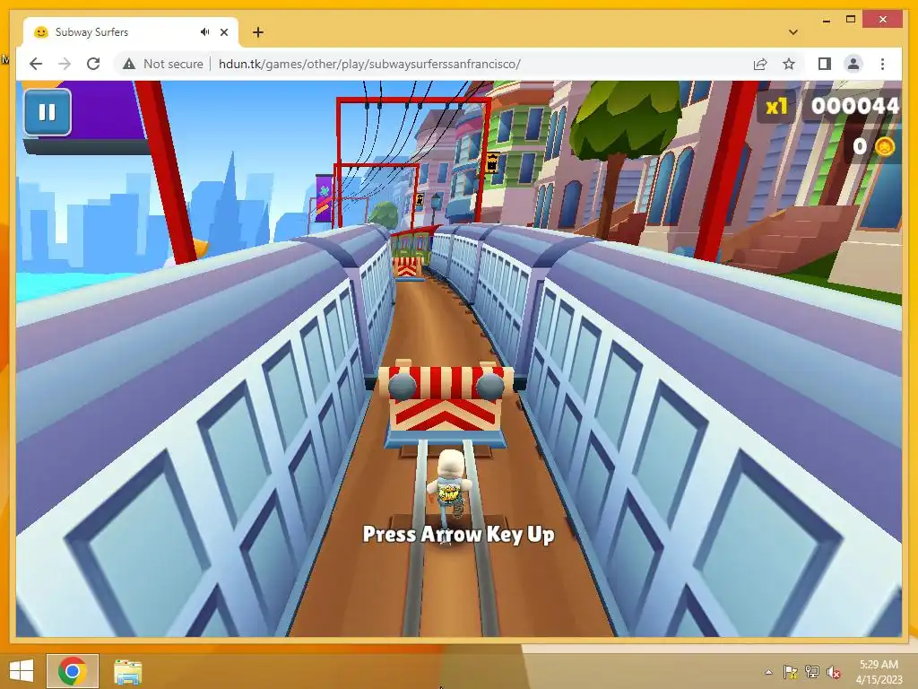Open the Not secure site info
This screenshot has width=918, height=689.
(163, 64)
